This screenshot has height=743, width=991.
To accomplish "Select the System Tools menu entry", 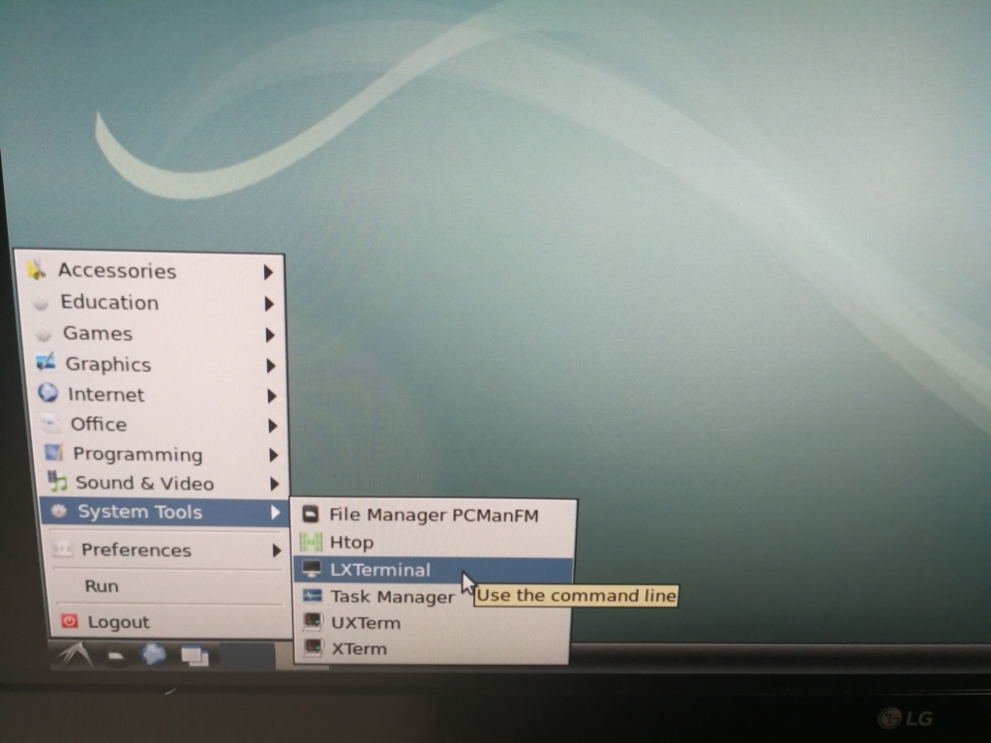I will click(165, 512).
